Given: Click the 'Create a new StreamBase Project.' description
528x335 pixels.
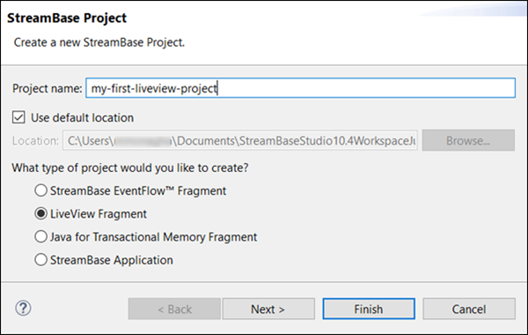Looking at the screenshot, I should coord(99,42).
